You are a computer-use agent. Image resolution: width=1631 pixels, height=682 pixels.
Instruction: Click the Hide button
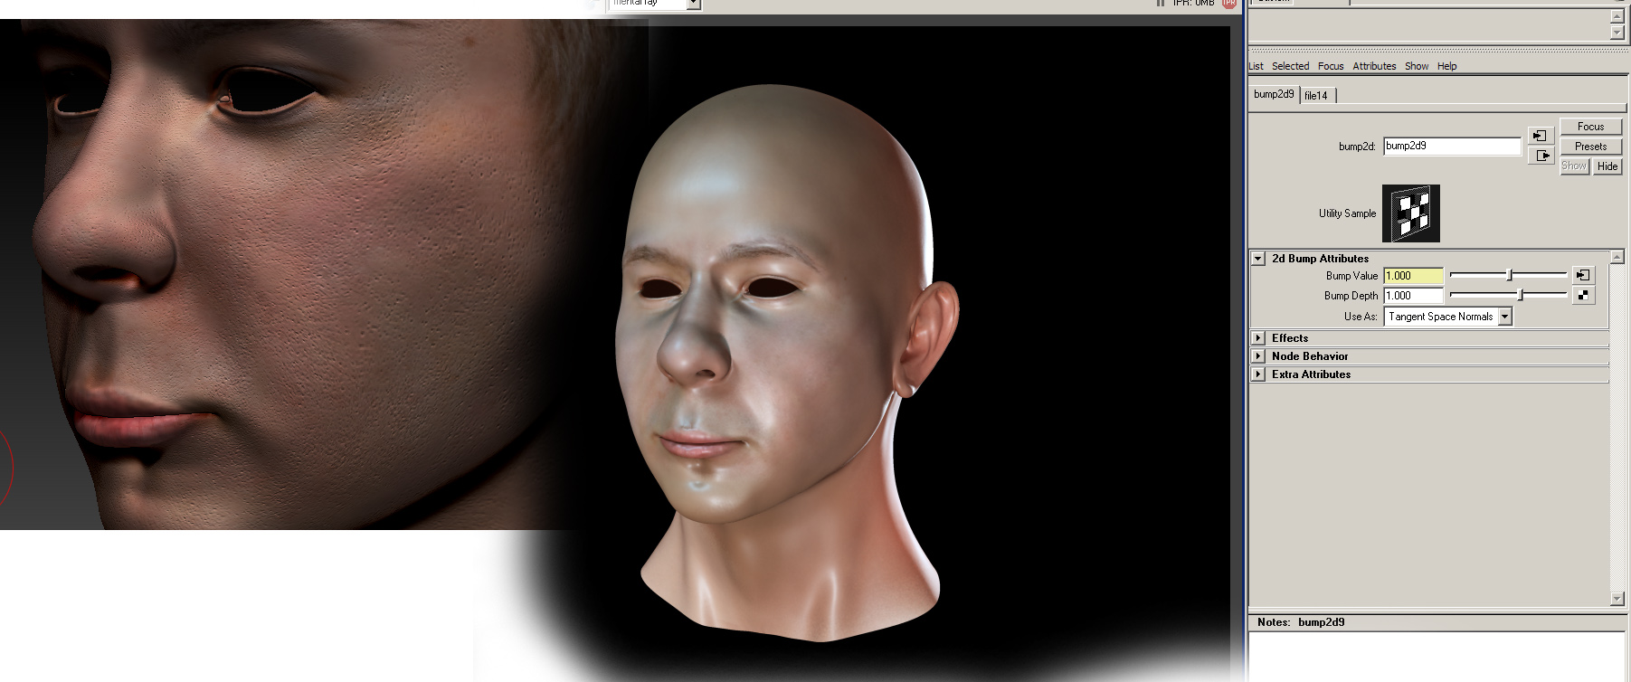1607,166
